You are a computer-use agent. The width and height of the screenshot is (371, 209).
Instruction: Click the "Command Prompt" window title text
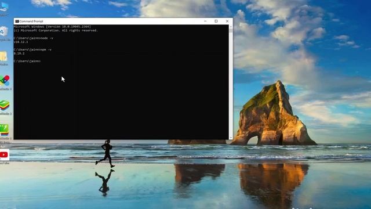pyautogui.click(x=31, y=21)
